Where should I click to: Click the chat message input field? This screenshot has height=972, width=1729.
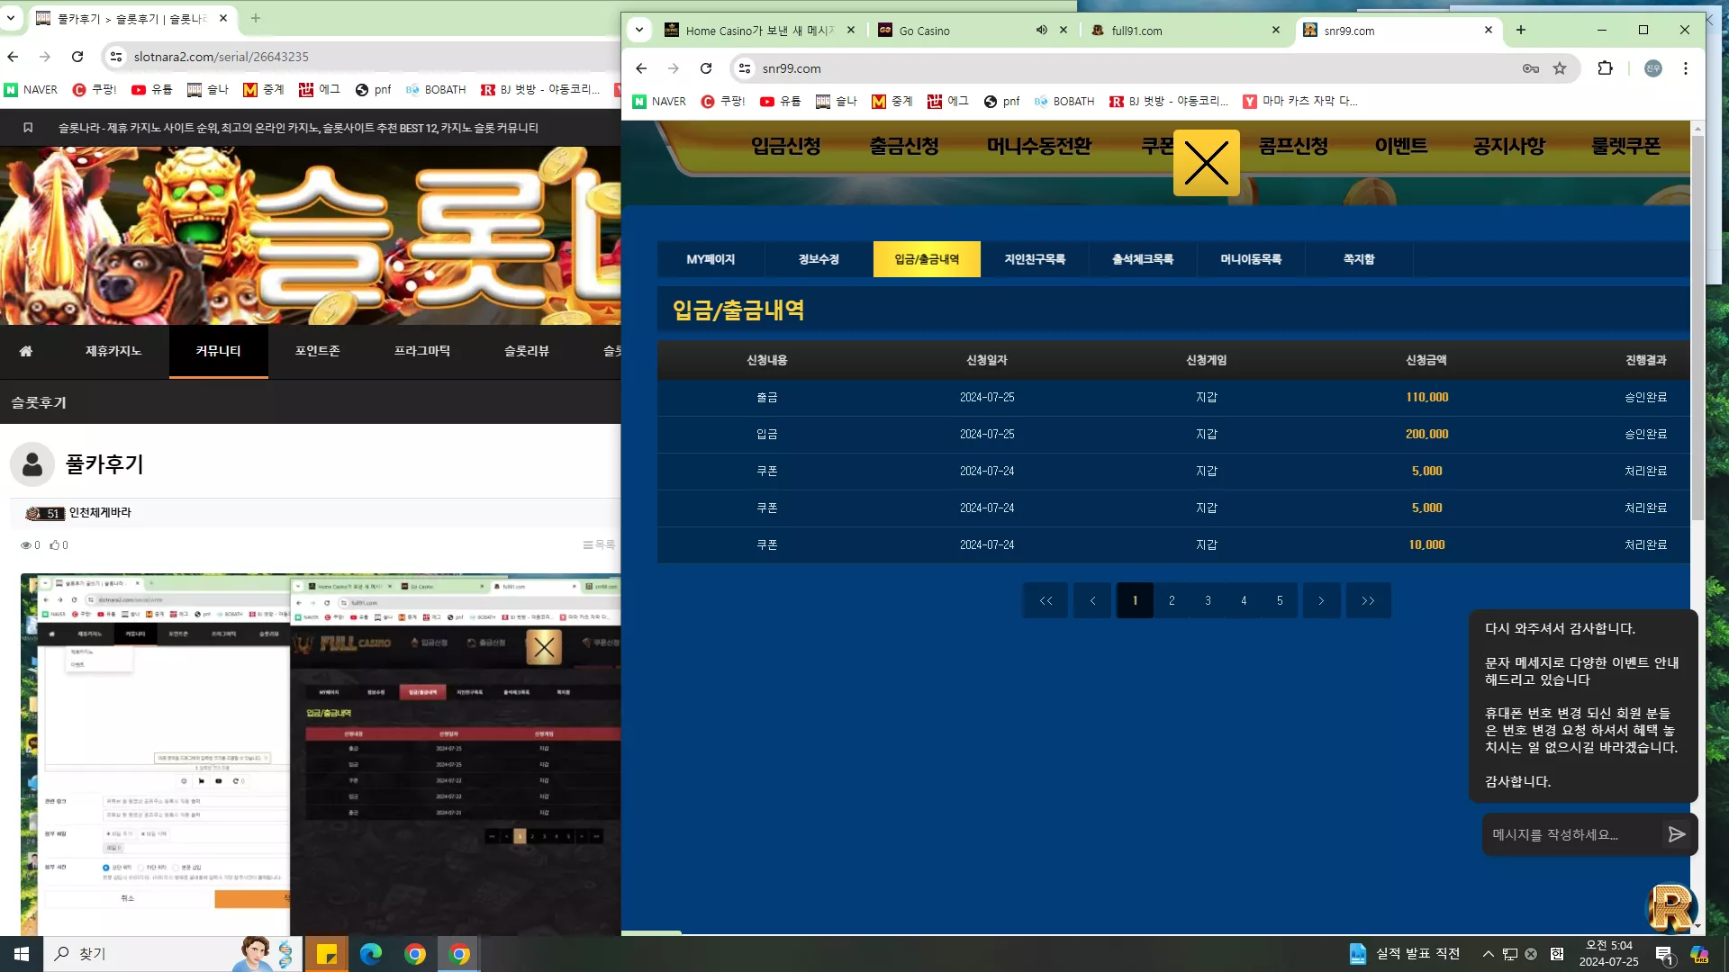(x=1571, y=834)
